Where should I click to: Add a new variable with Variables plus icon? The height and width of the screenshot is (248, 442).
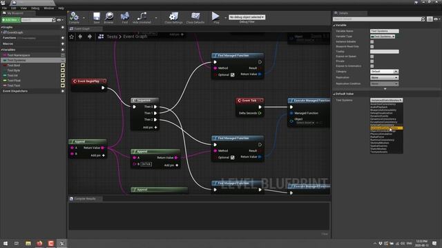tap(63, 50)
